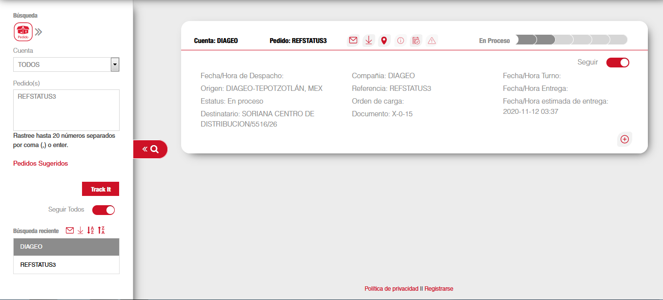The image size is (663, 300).
Task: Download the recent searches list
Action: point(81,231)
